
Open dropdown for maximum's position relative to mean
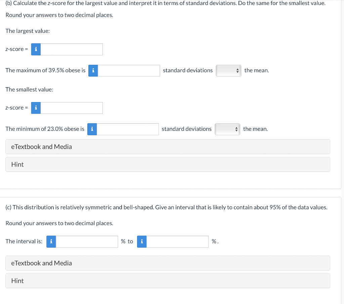pos(228,70)
